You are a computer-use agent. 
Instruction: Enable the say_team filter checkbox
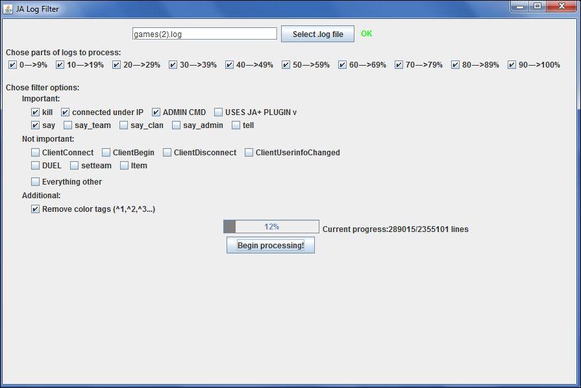[x=68, y=125]
